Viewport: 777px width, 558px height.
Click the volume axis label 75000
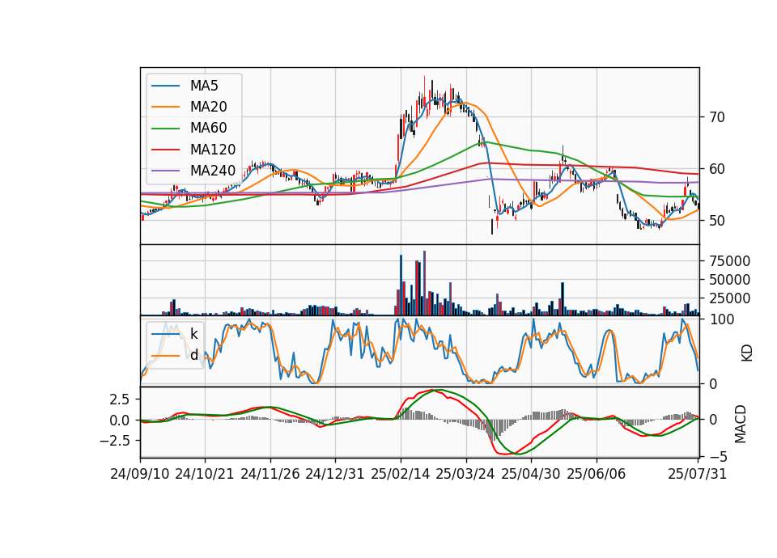pos(730,261)
